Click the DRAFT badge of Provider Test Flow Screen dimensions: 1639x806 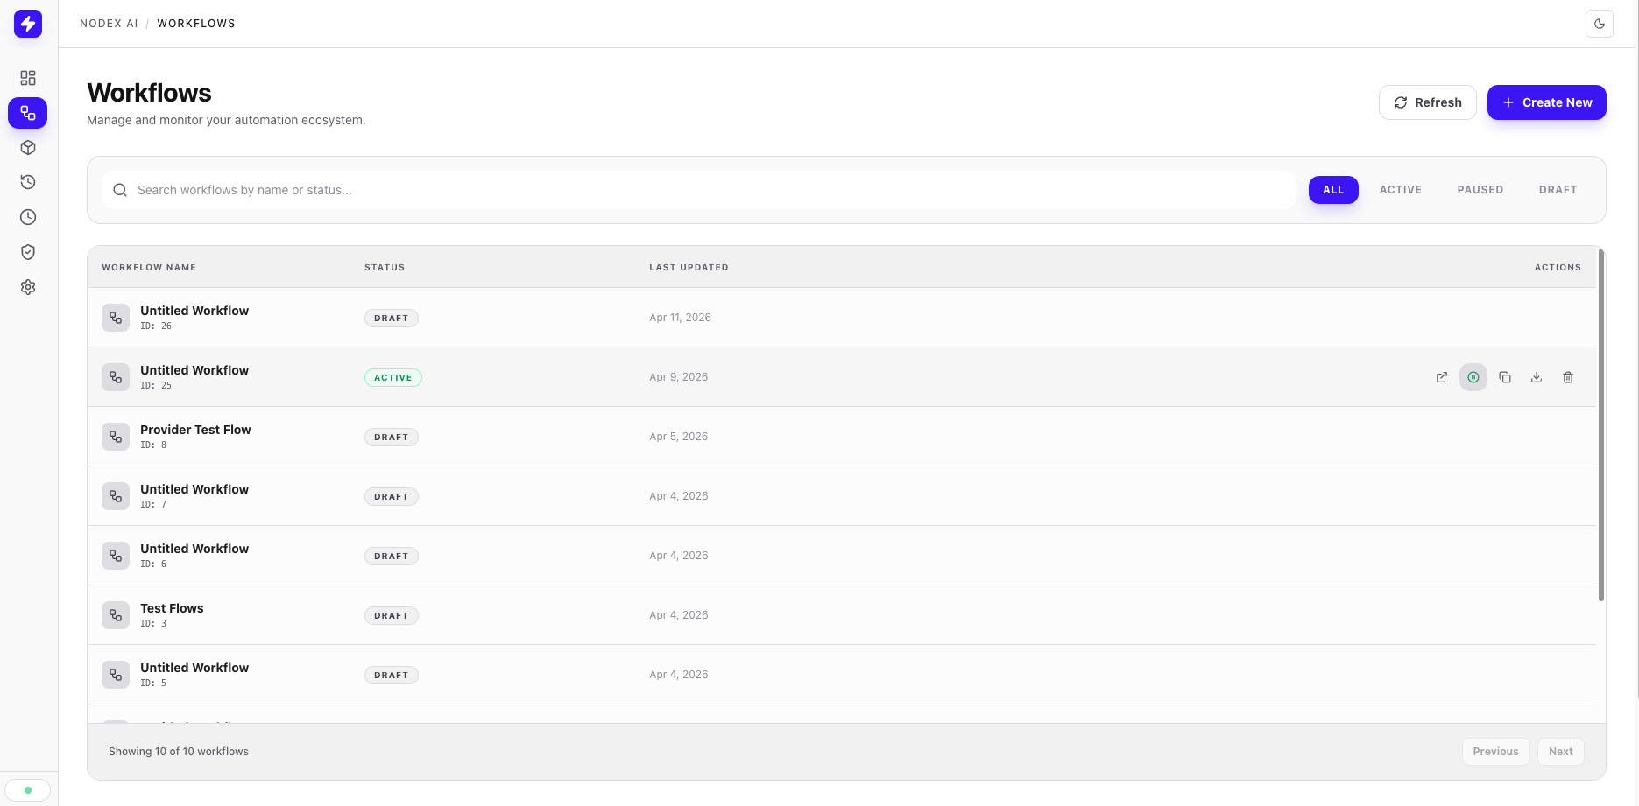tap(392, 438)
